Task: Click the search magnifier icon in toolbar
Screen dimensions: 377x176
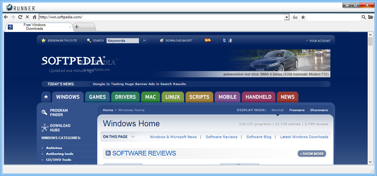Action: coord(364,17)
